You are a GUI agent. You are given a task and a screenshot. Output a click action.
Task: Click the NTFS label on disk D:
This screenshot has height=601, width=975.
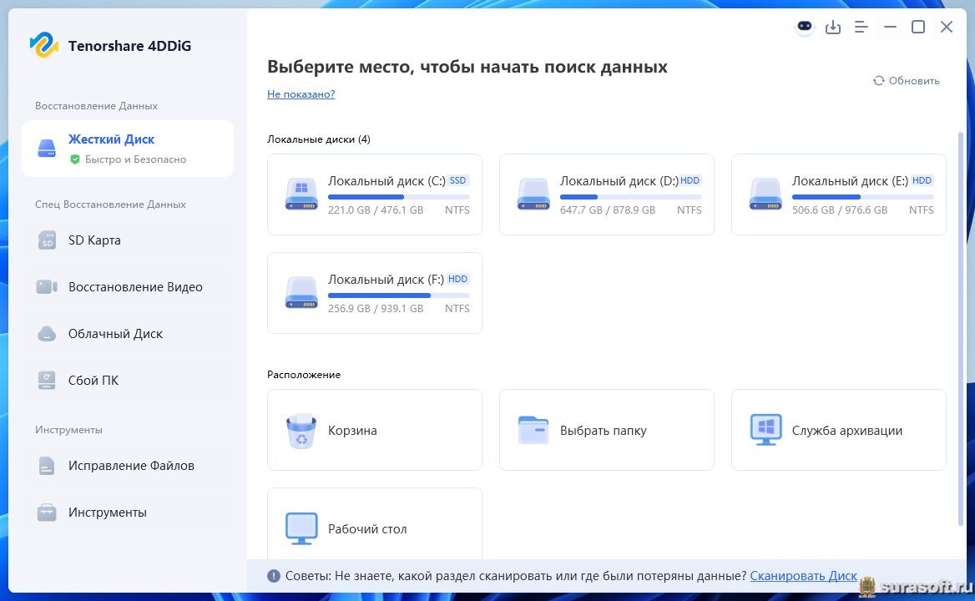(689, 210)
